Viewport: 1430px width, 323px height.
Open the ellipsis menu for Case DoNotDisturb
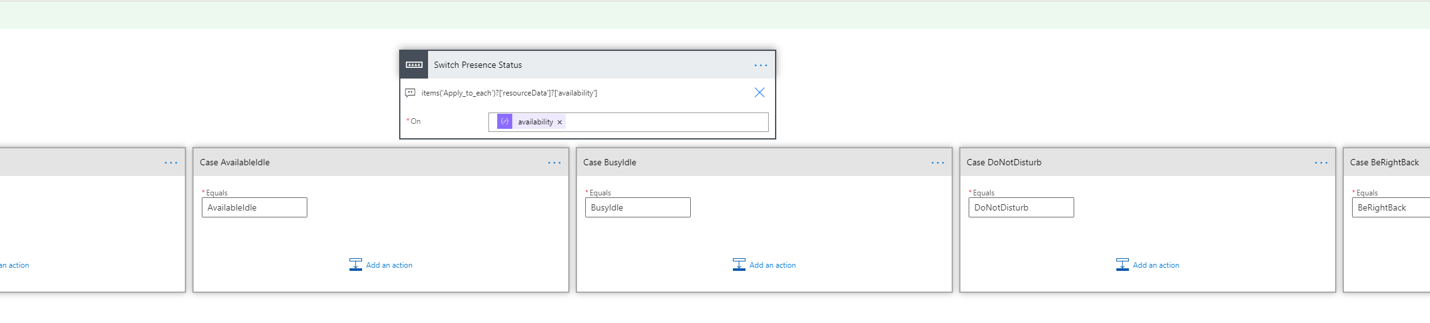[1321, 163]
